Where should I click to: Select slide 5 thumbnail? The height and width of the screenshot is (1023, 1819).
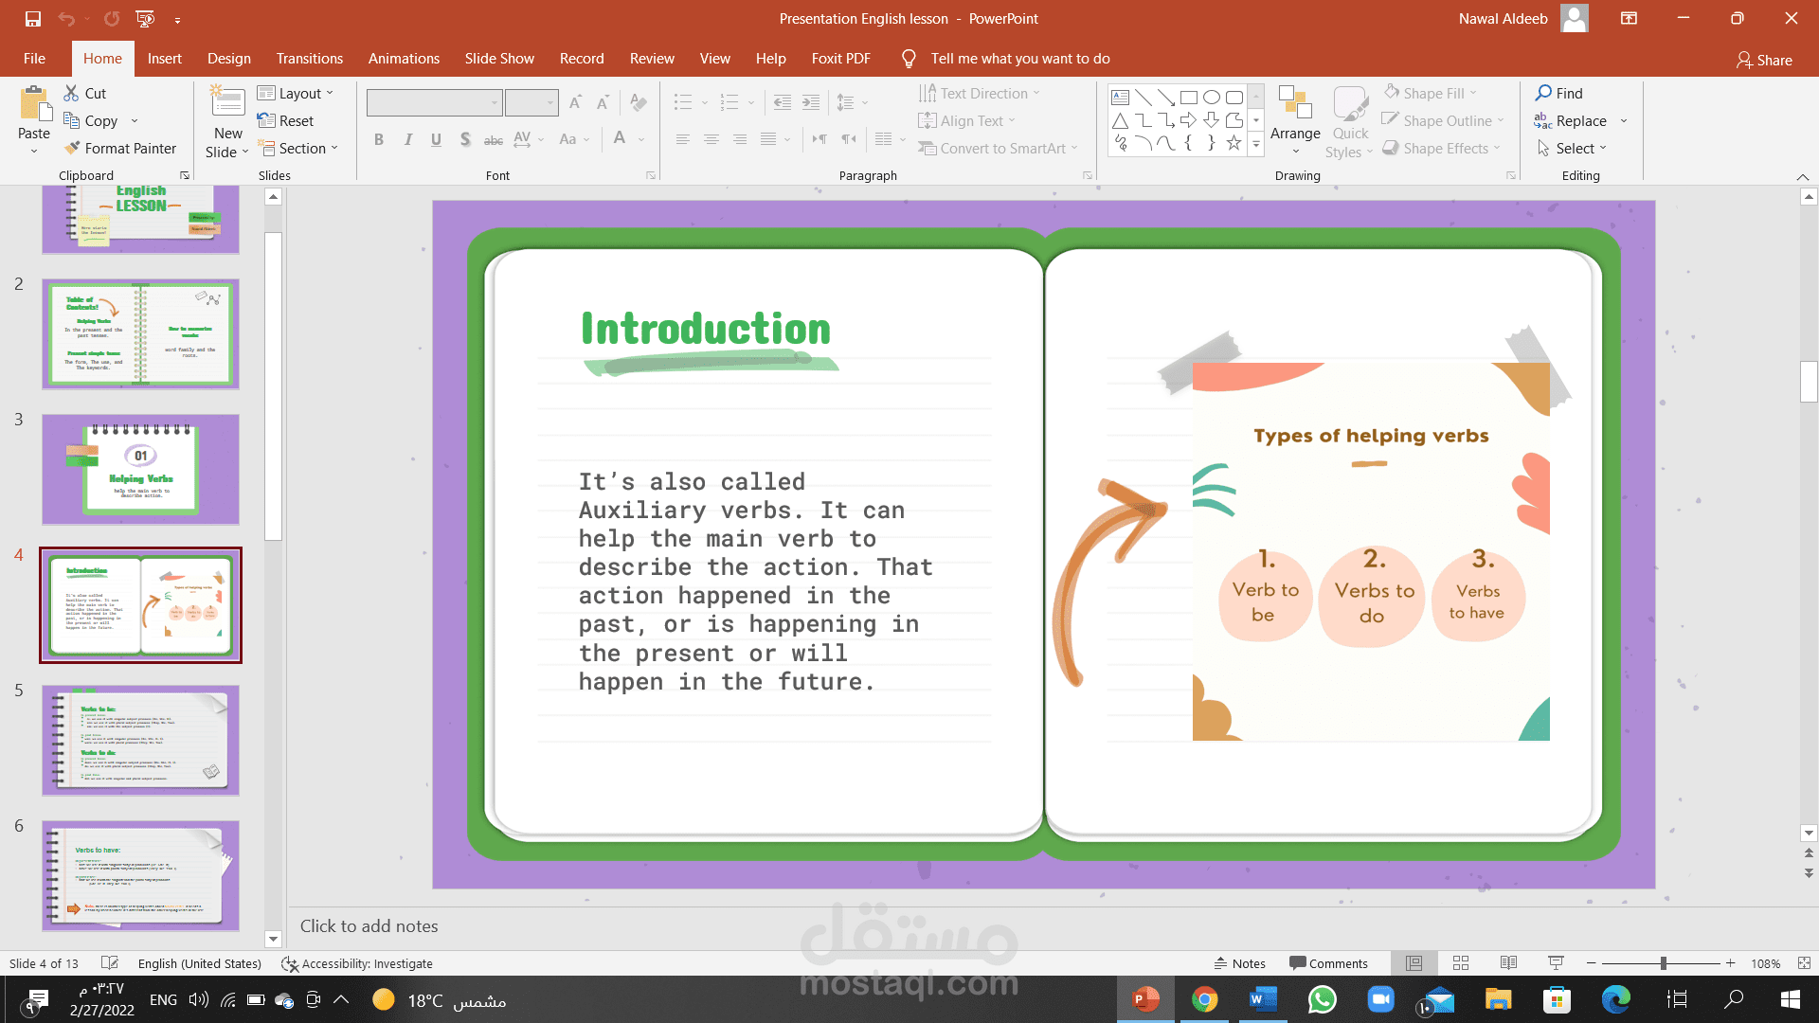pyautogui.click(x=140, y=741)
